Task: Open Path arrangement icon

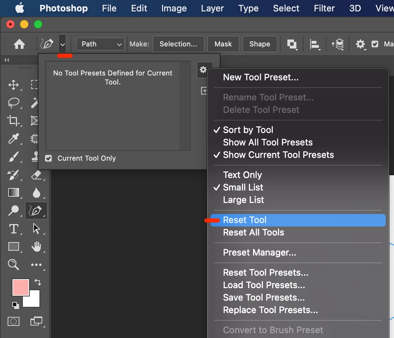Action: pos(338,44)
